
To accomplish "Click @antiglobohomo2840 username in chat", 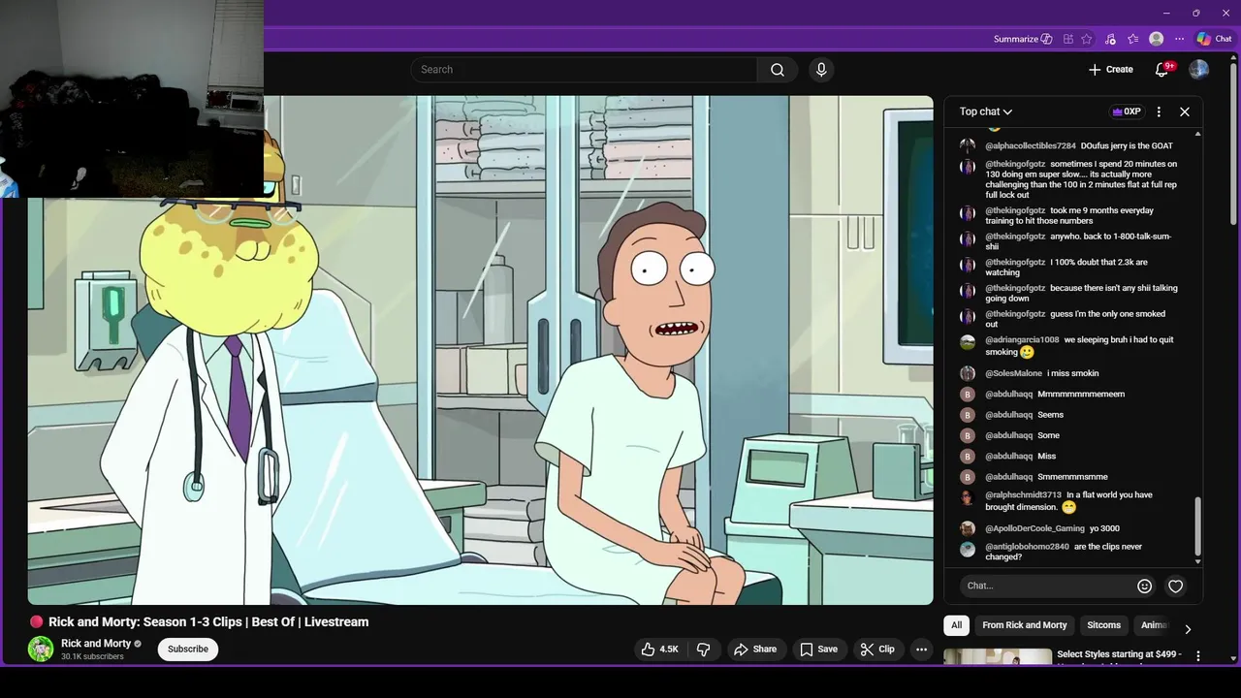I will point(1027,547).
